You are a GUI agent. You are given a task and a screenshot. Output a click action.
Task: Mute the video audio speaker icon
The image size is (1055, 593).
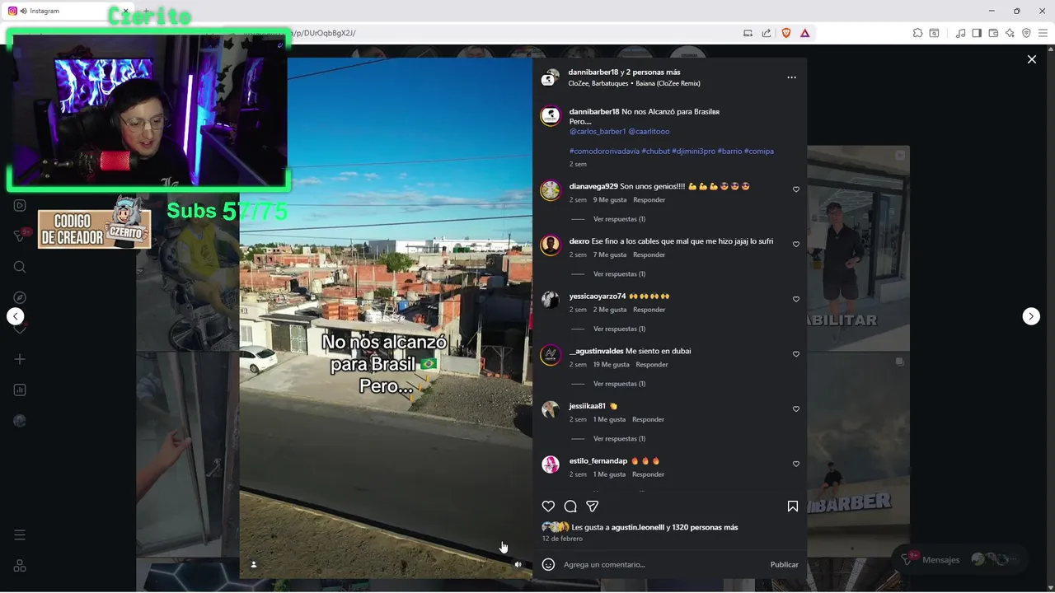point(518,564)
